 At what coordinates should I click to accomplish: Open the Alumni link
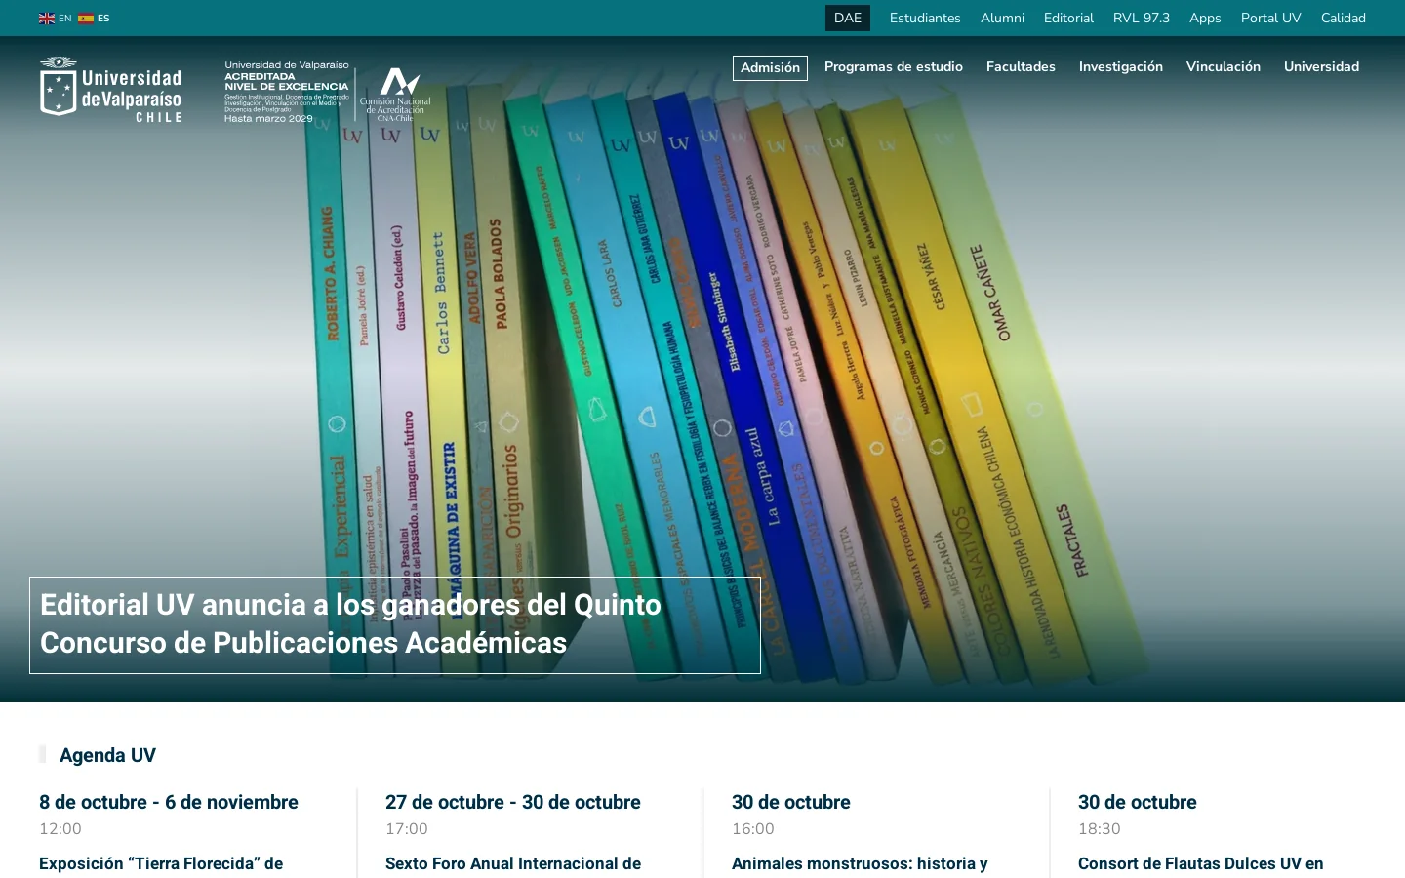point(1002,18)
